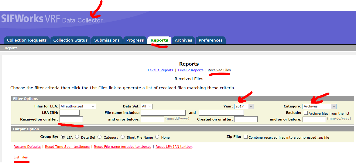Click Restore Defaults link
Image resolution: width=356 pixels, height=163 pixels.
[x=27, y=147]
